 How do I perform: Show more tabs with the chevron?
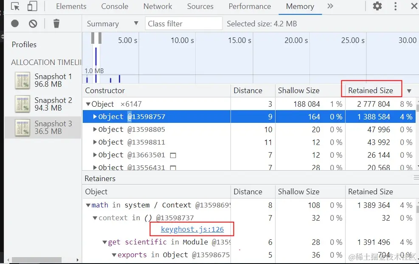click(330, 6)
